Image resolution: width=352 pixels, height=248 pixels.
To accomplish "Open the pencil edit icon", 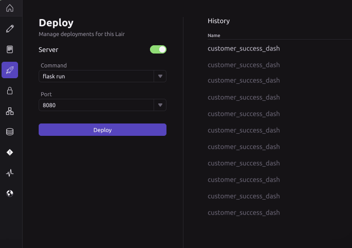I will click(x=10, y=29).
